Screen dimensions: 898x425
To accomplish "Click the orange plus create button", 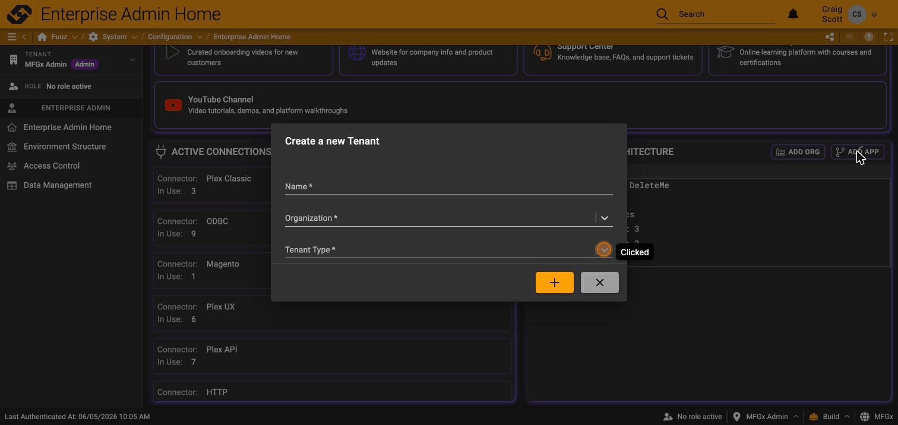I will [555, 283].
